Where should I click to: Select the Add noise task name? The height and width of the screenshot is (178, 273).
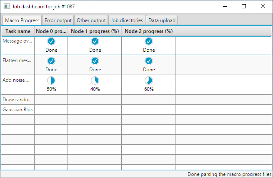16,80
